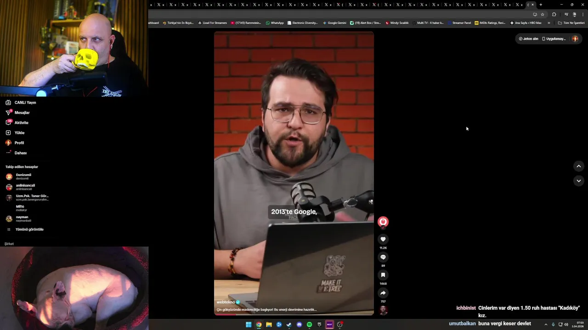The height and width of the screenshot is (330, 588).
Task: Open the dog camera feed thumbnail
Action: click(74, 288)
